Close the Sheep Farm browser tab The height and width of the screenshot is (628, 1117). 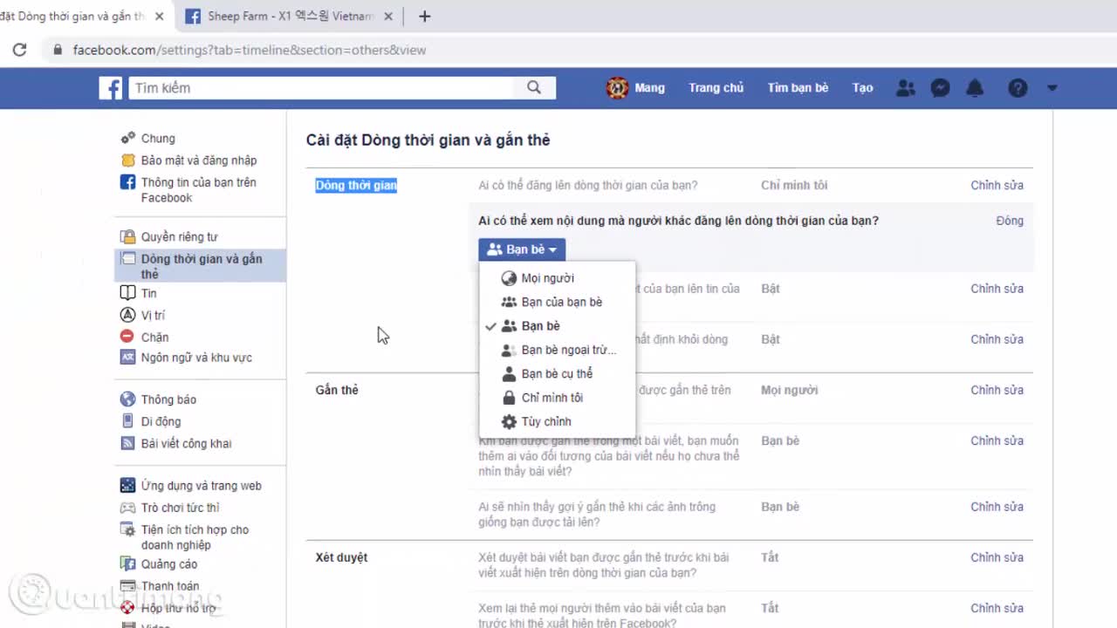[x=388, y=17]
